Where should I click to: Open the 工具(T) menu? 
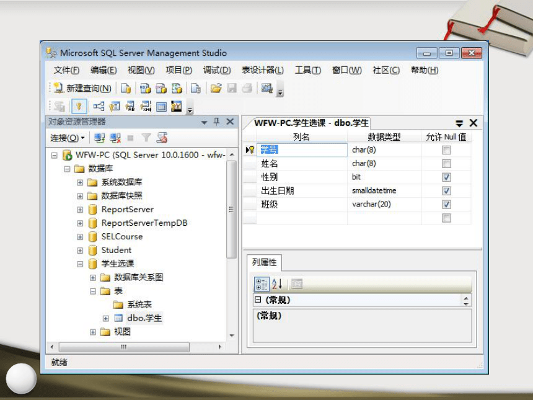point(307,70)
